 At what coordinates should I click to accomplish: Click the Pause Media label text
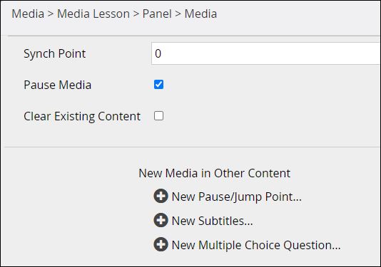tap(58, 85)
